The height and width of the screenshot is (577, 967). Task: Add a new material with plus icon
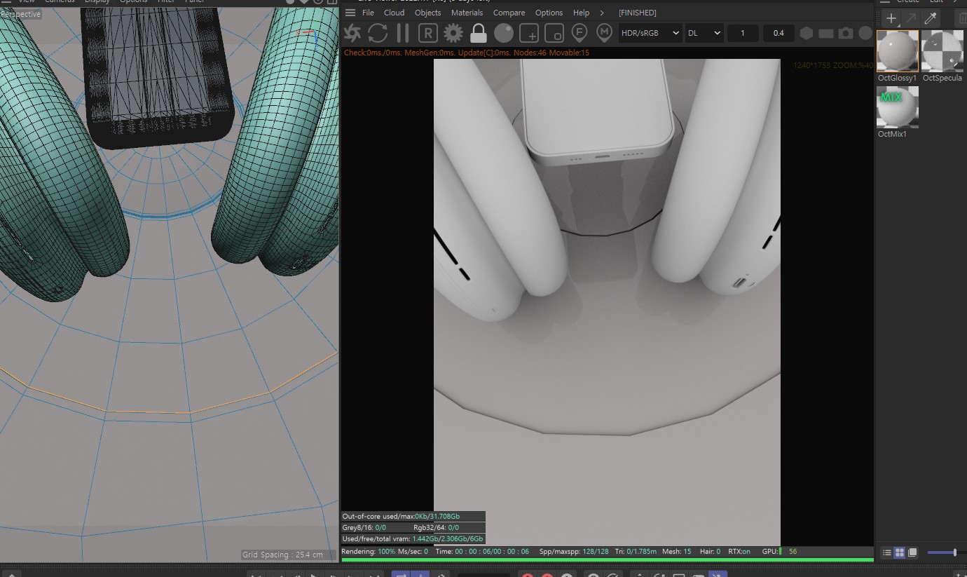(x=891, y=18)
